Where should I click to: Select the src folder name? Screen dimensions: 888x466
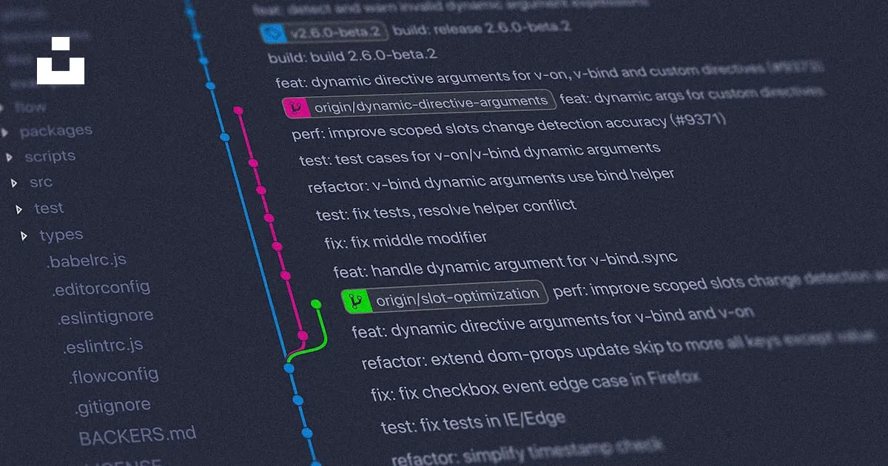pyautogui.click(x=41, y=182)
